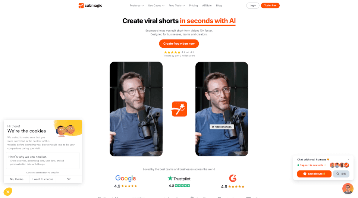The height and width of the screenshot is (198, 358).
Task: Dismiss cookies with the yellow X icon
Action: pos(8,192)
